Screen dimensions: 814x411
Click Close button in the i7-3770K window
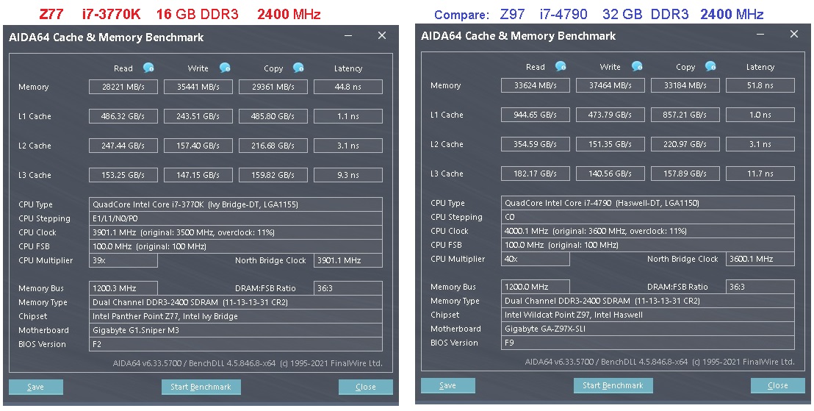click(x=365, y=387)
